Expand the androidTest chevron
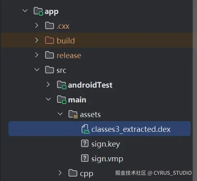The image size is (197, 181). coord(48,84)
